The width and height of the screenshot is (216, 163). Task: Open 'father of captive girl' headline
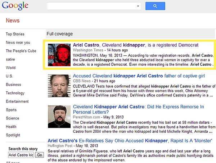[x=139, y=76]
